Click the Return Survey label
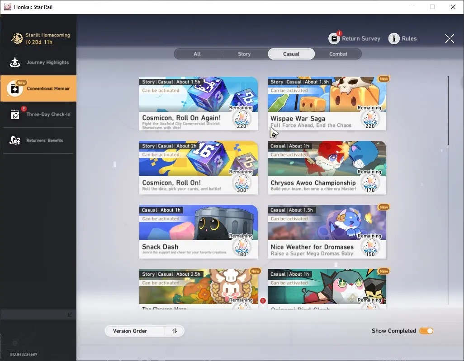The image size is (464, 361). (x=361, y=39)
